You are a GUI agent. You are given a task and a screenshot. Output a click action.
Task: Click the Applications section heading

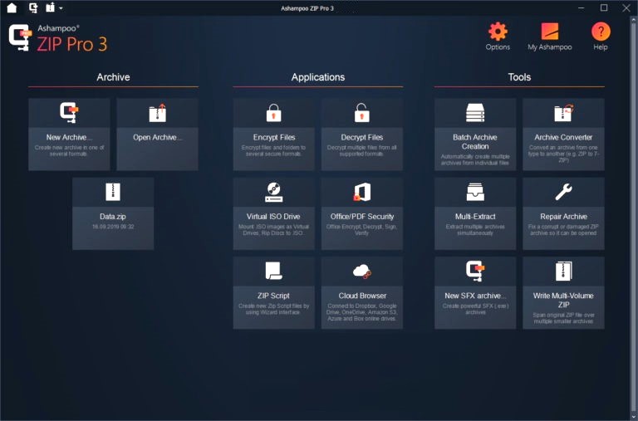click(318, 77)
